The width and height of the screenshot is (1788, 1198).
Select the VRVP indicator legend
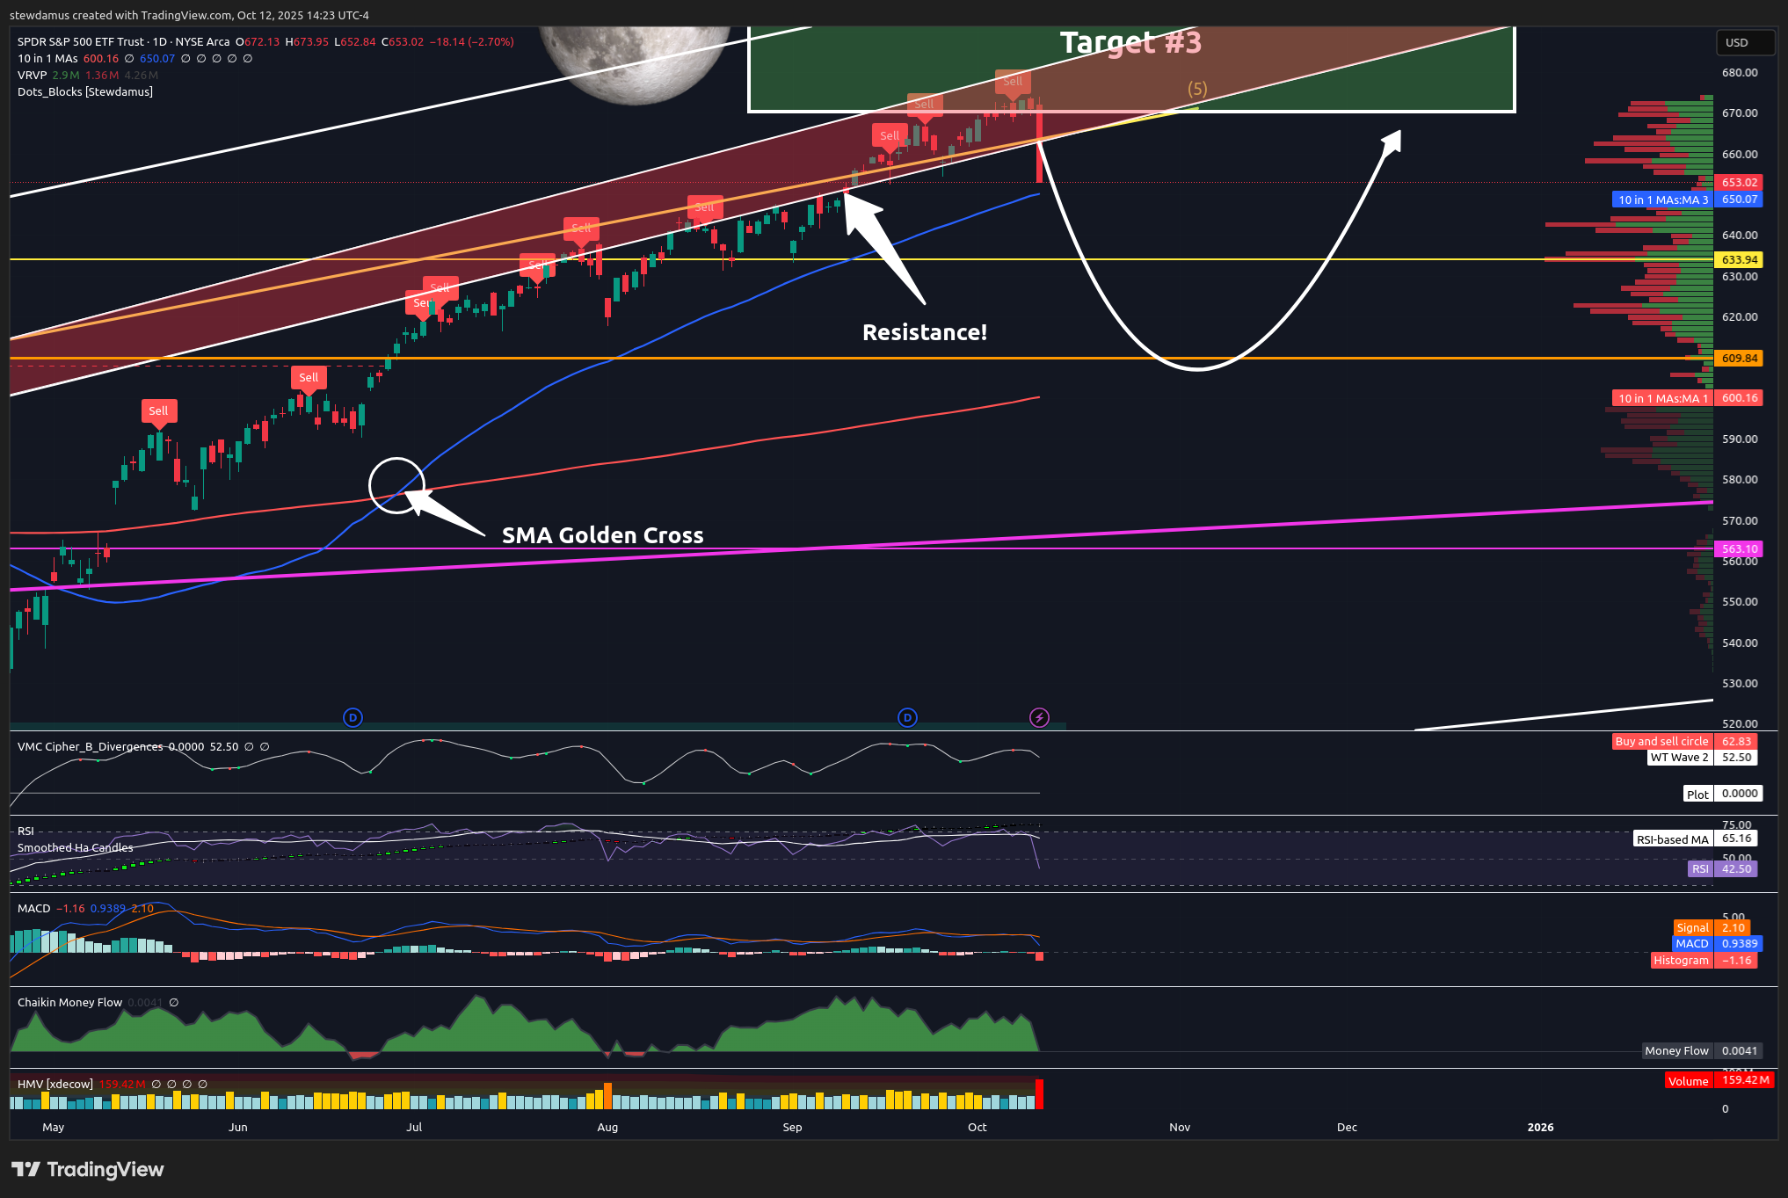pos(32,76)
